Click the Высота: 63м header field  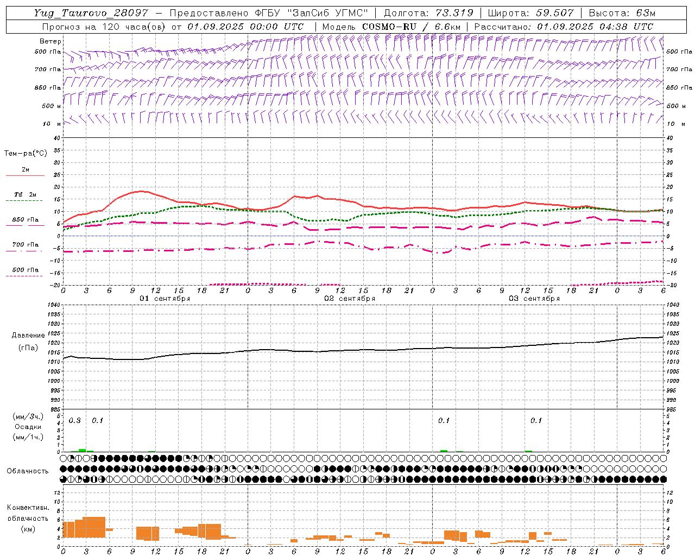(x=622, y=13)
